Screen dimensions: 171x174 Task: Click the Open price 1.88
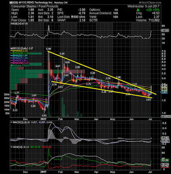pyautogui.click(x=30, y=10)
